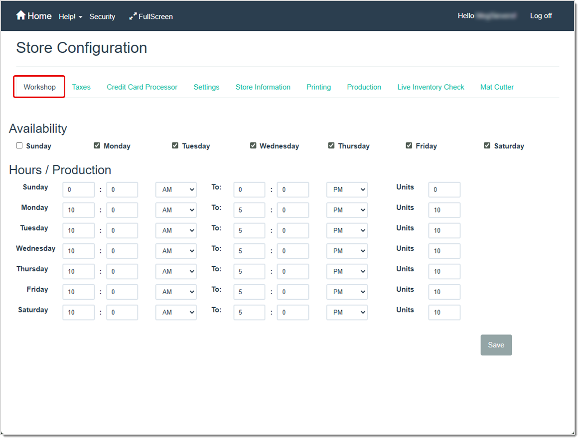Click the Save button
The width and height of the screenshot is (580, 440).
click(496, 345)
